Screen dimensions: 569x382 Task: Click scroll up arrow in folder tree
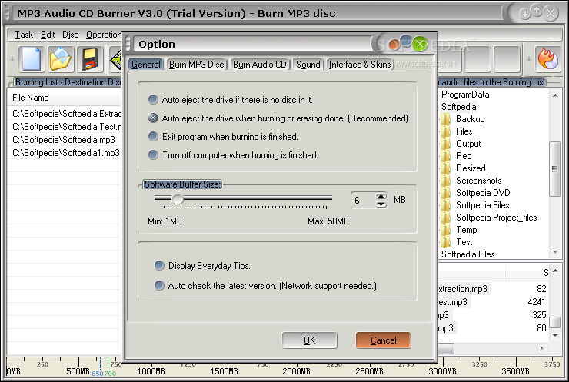pyautogui.click(x=555, y=95)
